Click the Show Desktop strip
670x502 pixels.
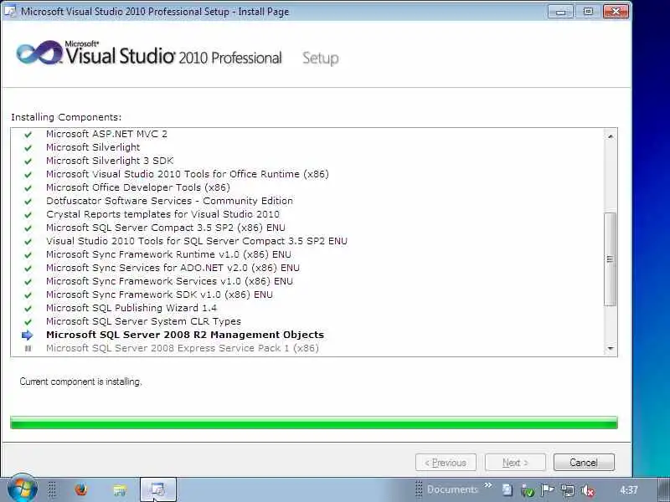point(664,489)
